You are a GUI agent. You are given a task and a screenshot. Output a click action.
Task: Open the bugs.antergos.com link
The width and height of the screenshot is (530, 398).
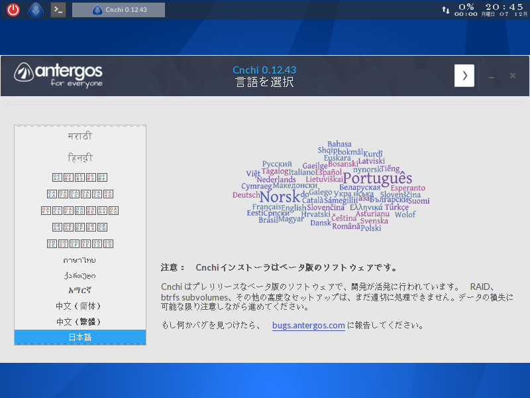(308, 325)
